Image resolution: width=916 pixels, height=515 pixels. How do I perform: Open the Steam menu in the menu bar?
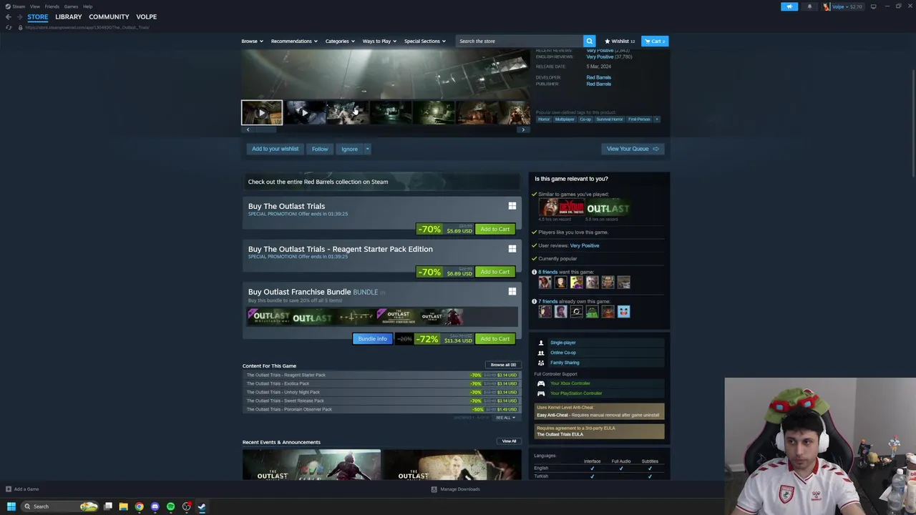click(x=19, y=6)
